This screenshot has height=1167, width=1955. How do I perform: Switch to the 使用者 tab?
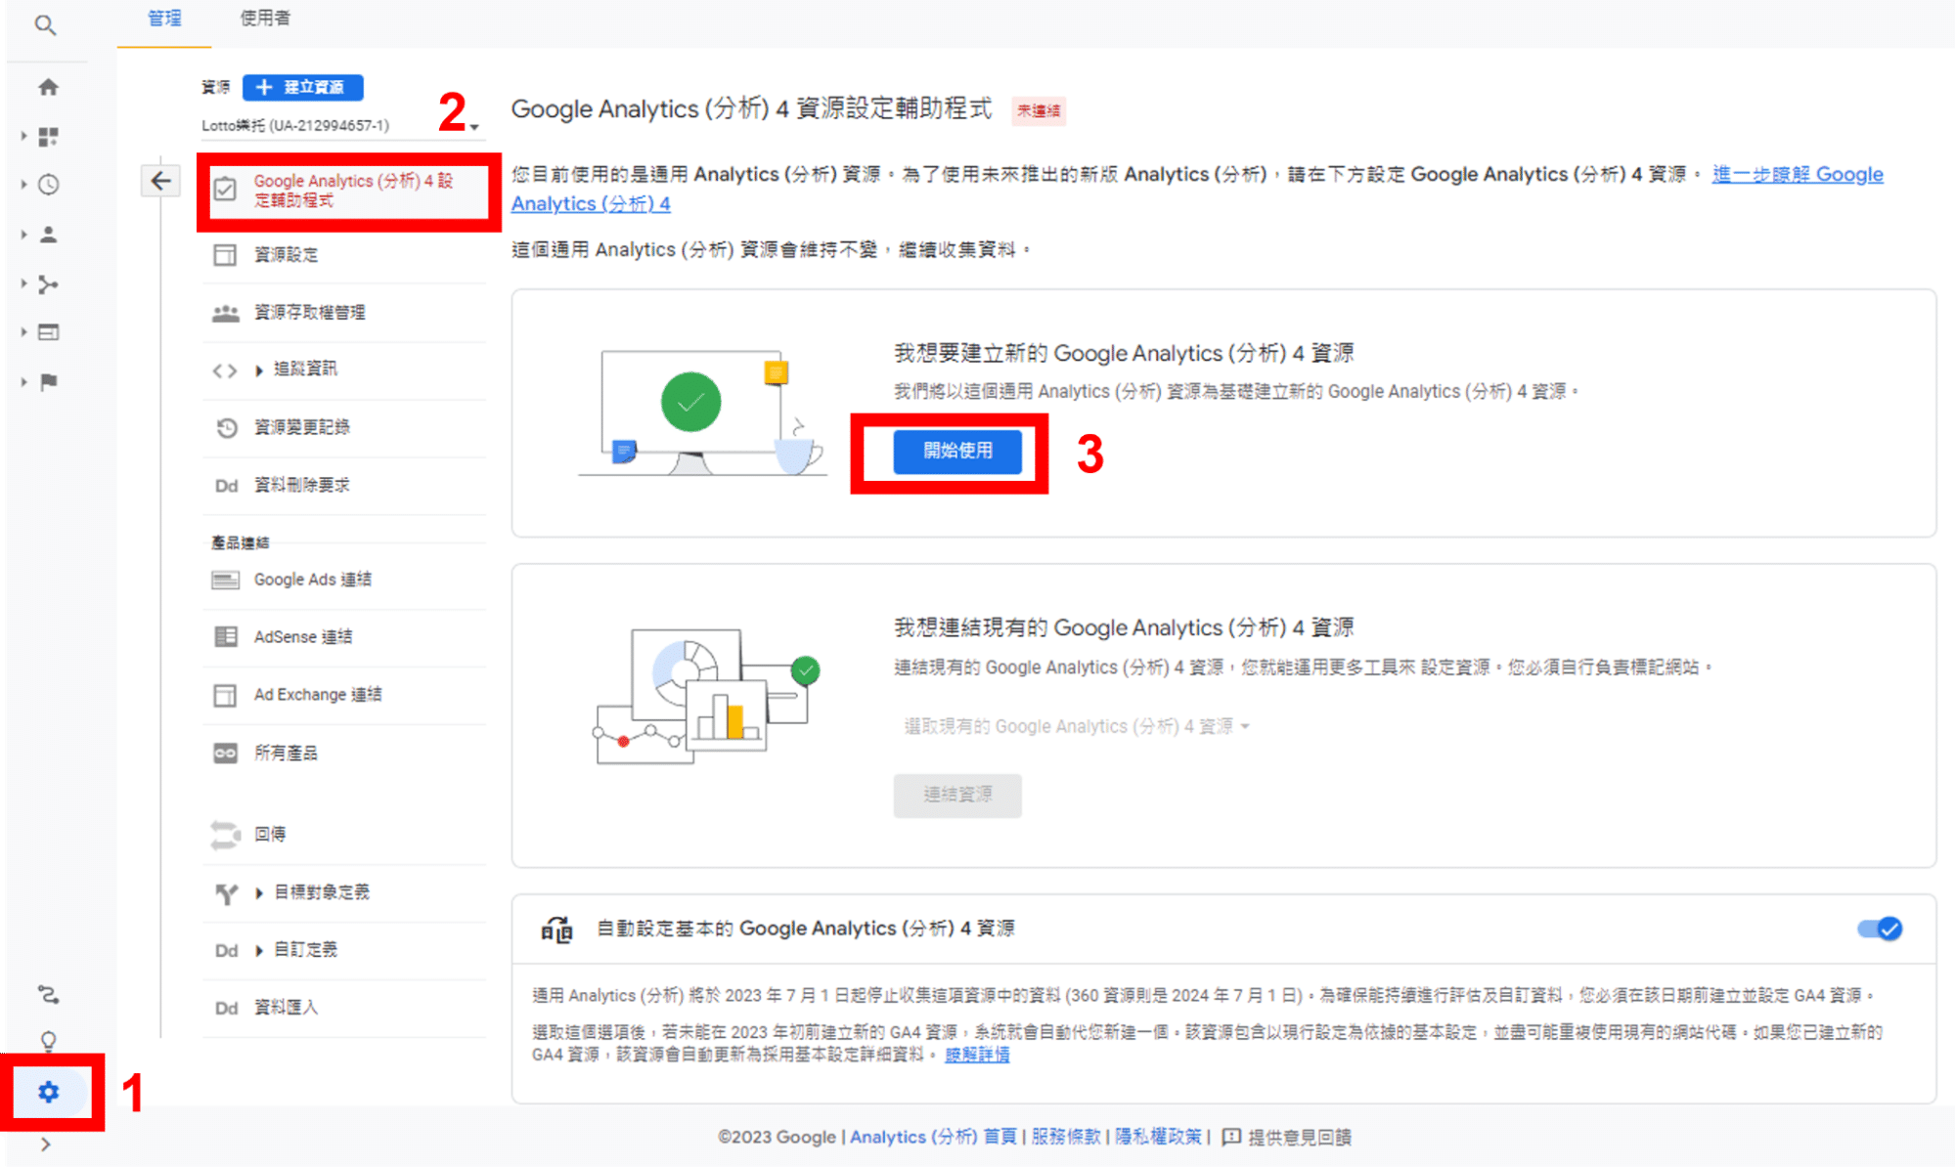click(x=265, y=19)
